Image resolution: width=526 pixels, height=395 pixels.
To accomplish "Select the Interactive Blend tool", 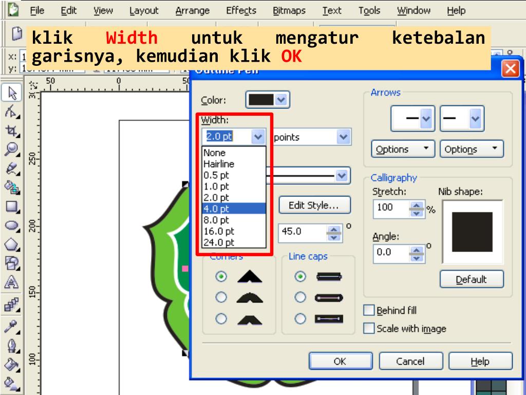I will (12, 305).
